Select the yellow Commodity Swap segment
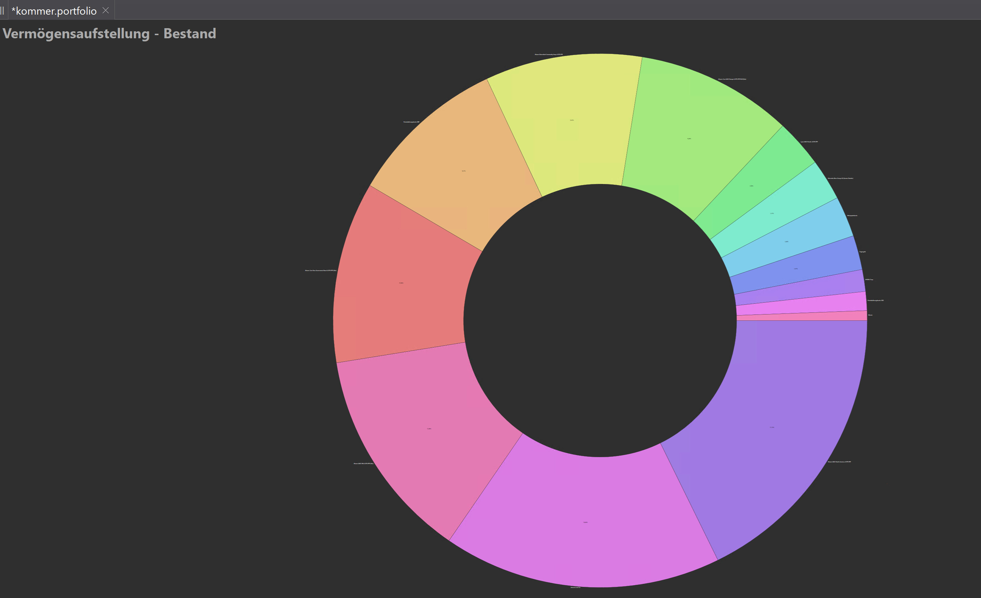 572,119
